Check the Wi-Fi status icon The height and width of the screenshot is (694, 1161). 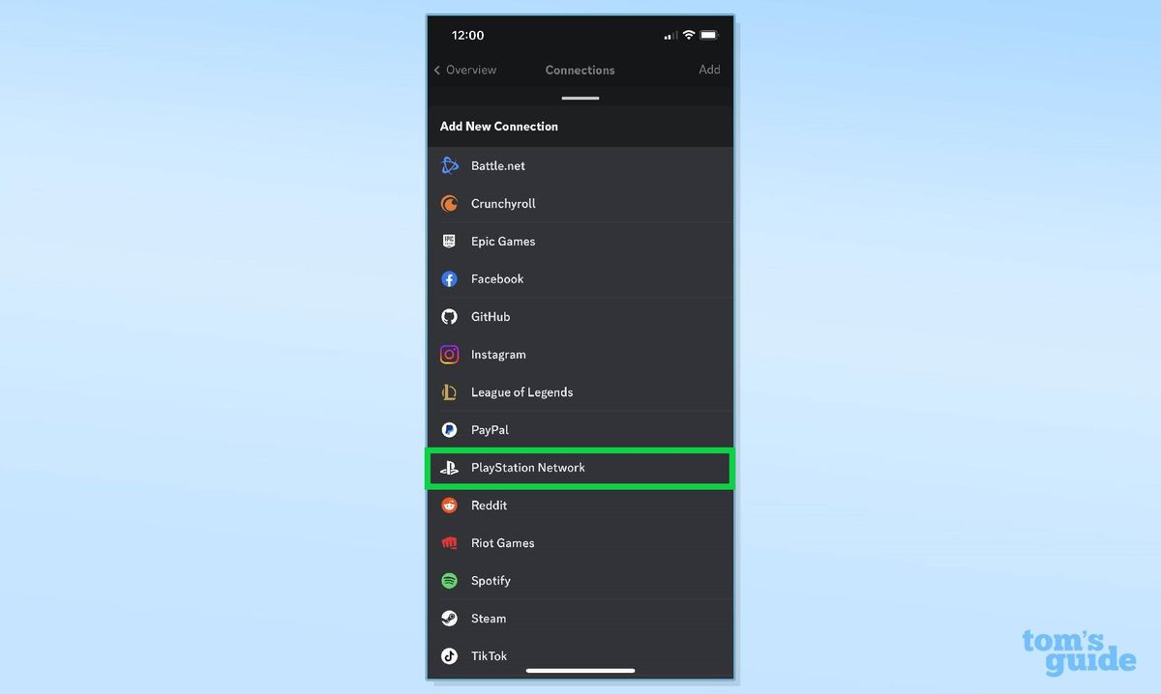coord(690,34)
